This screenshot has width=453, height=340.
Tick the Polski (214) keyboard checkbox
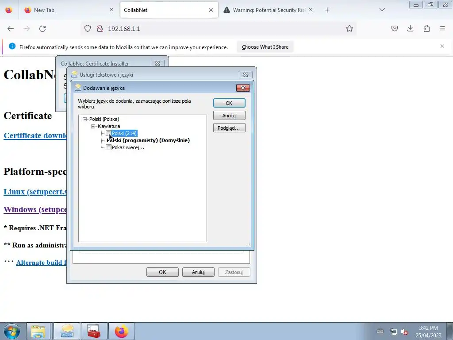[x=109, y=133]
